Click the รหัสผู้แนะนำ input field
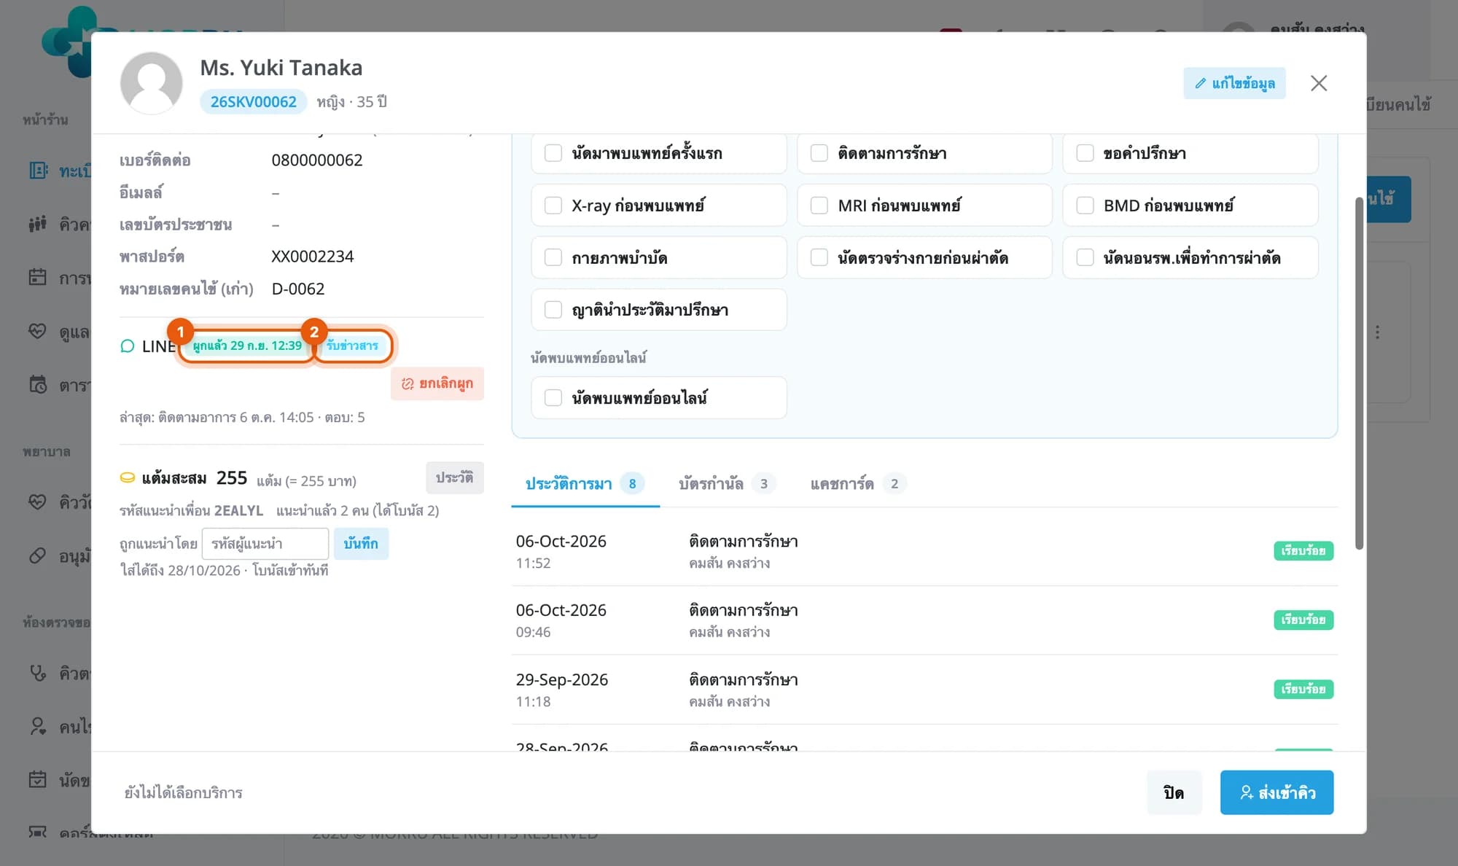The width and height of the screenshot is (1458, 866). click(x=265, y=544)
